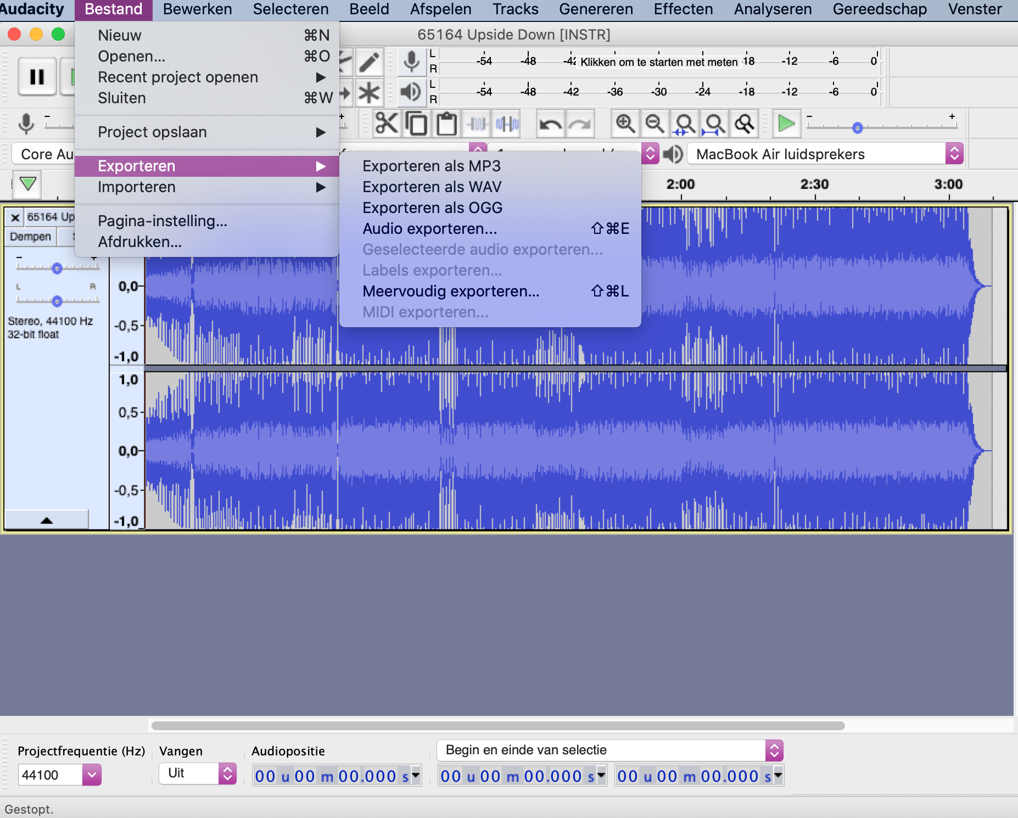Open Begin en einde van selectie dropdown
Viewport: 1018px width, 818px height.
609,750
